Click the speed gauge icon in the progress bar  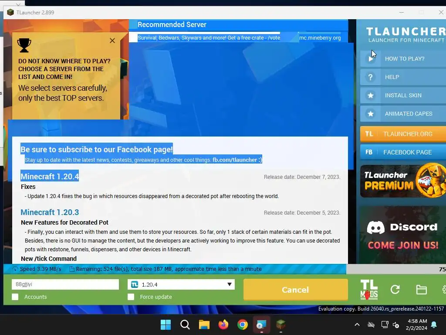(x=15, y=269)
